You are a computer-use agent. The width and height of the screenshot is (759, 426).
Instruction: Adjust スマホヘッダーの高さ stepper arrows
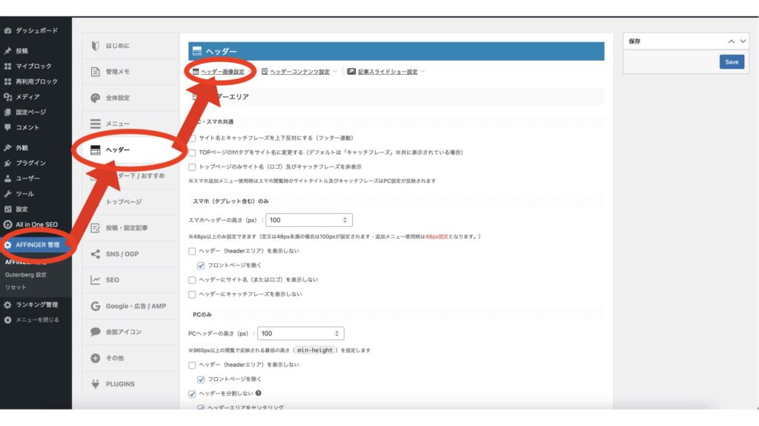tap(345, 220)
